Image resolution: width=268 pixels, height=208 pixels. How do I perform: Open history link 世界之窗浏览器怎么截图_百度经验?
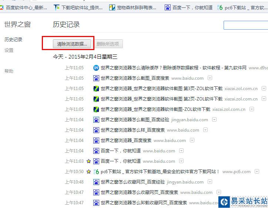(x=135, y=120)
